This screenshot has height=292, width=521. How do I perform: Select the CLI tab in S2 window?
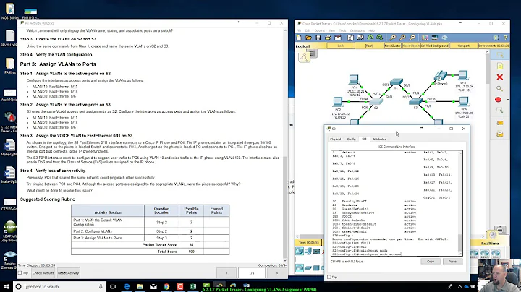[364, 139]
